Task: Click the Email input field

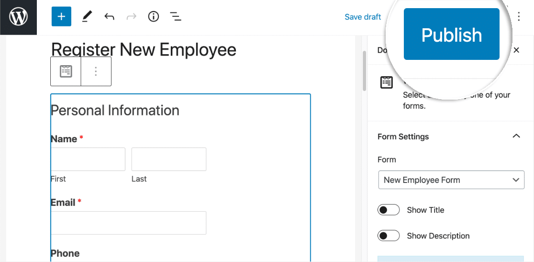Action: (x=128, y=223)
